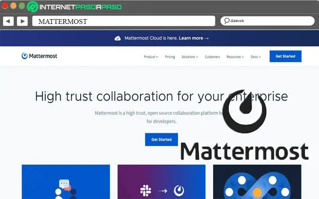The image size is (319, 199).
Task: Open the Customers page
Action: tap(212, 57)
